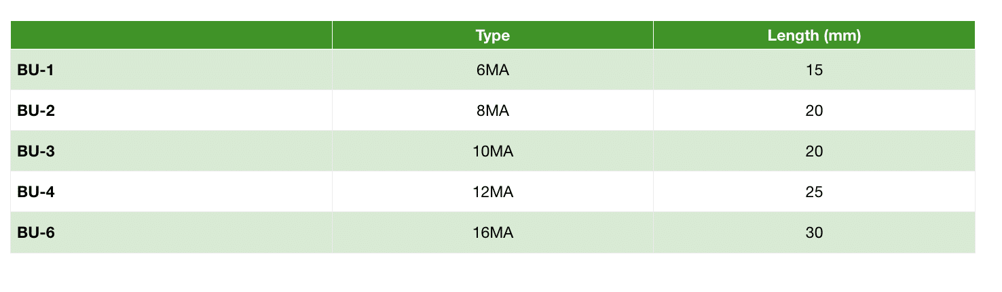Click BU-3's length value 20
1002x292 pixels.
point(814,151)
